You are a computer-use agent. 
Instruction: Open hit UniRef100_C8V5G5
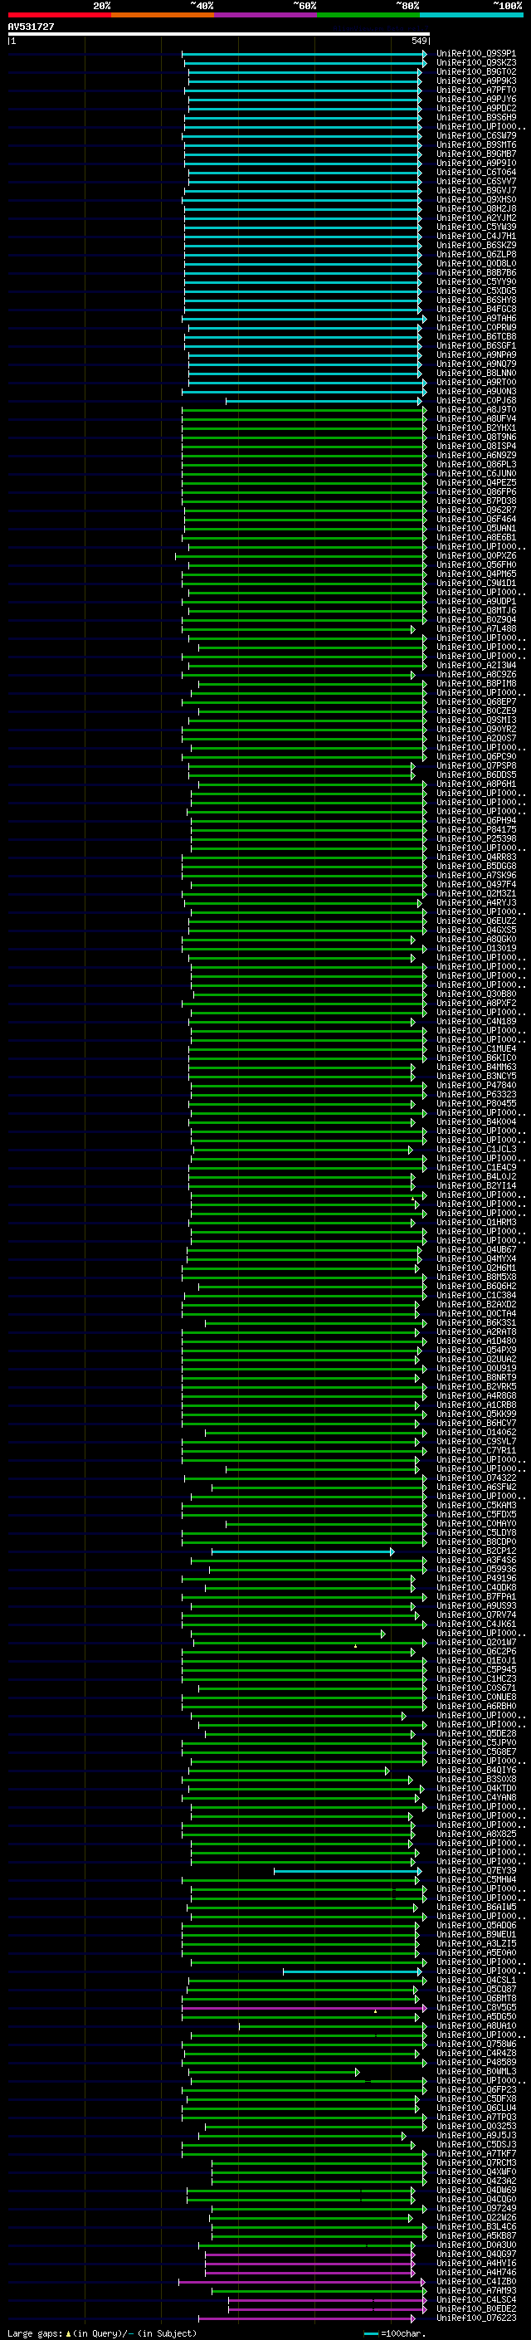pos(475,2007)
